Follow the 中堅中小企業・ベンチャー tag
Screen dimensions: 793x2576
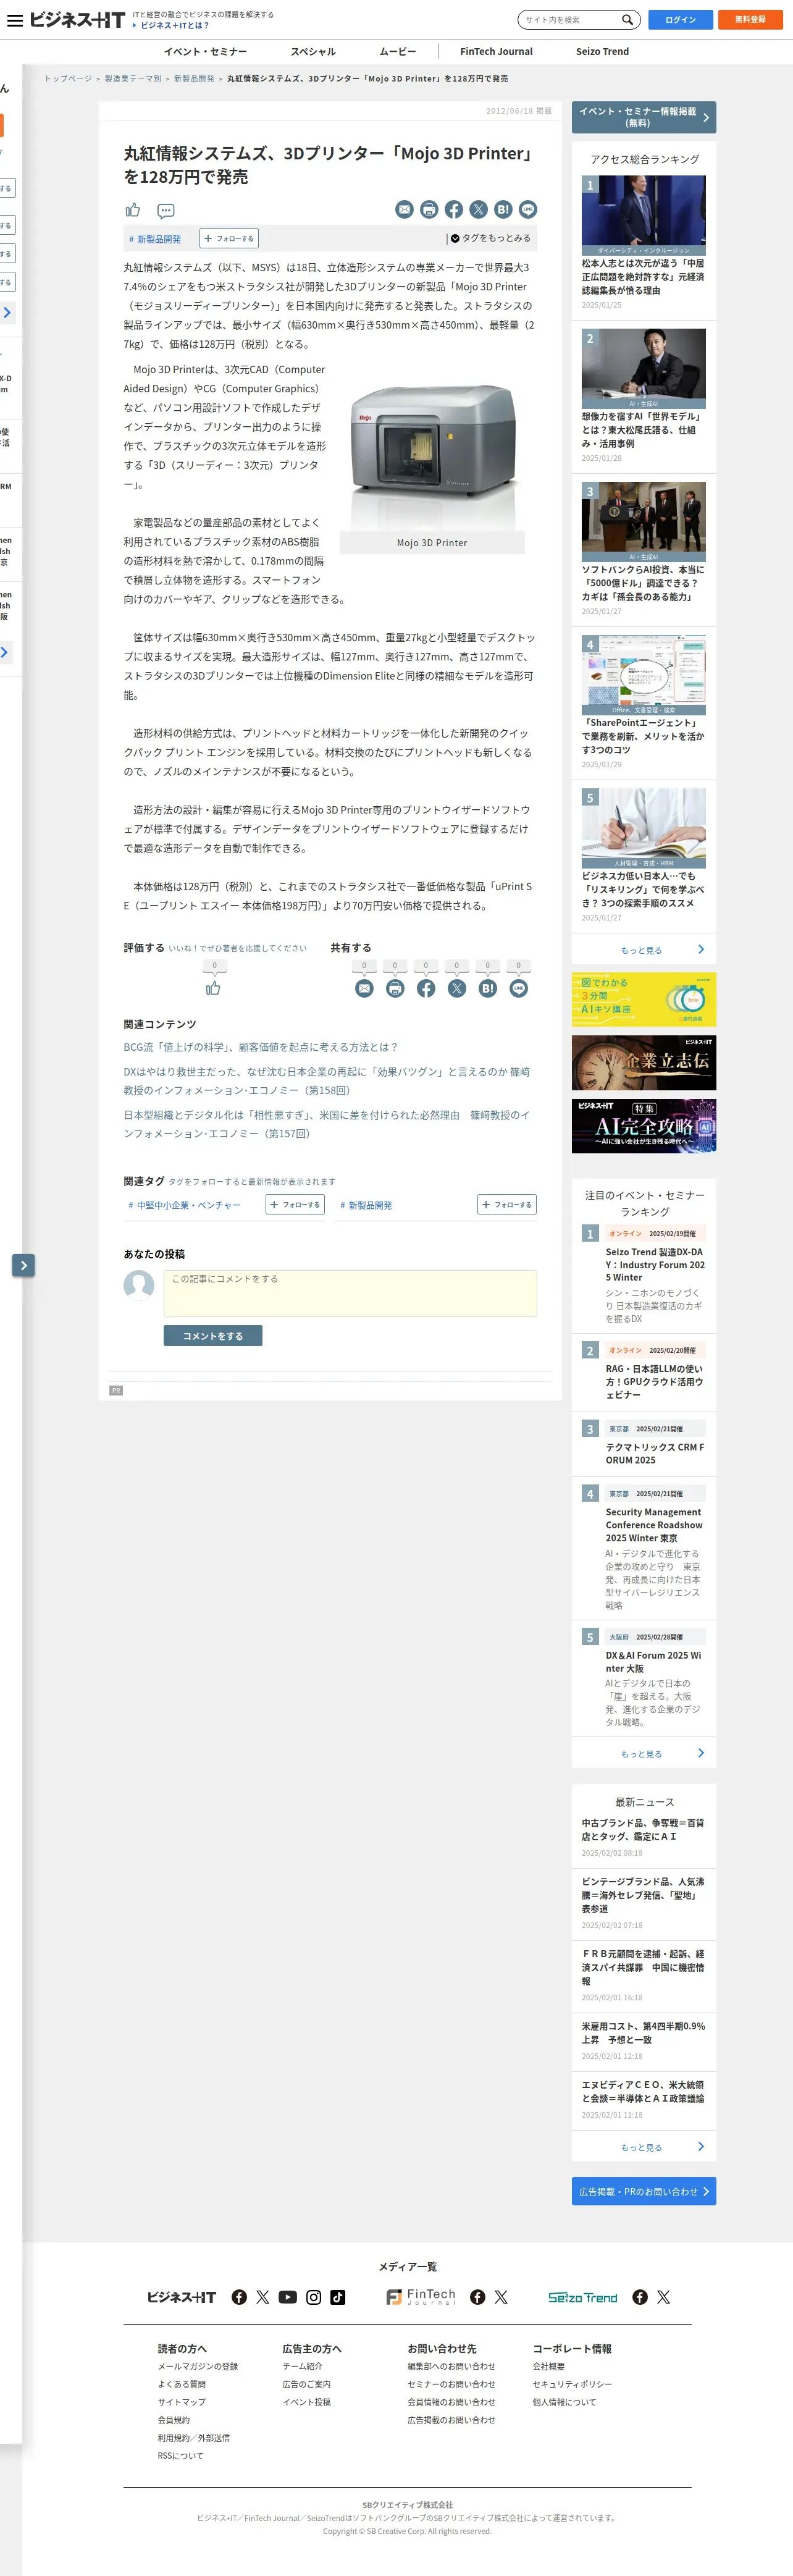click(x=295, y=1205)
